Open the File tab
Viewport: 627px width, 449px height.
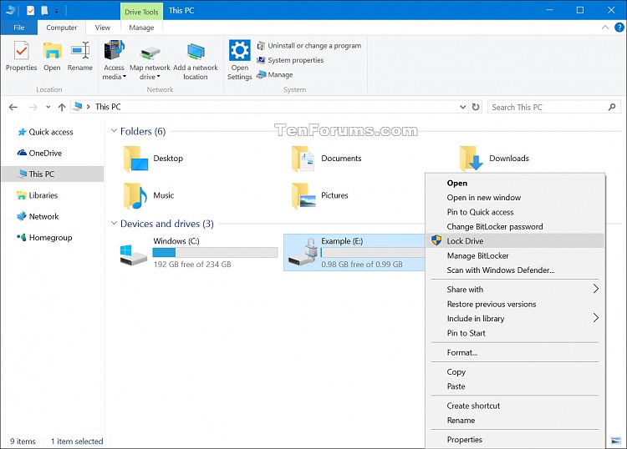[x=18, y=28]
